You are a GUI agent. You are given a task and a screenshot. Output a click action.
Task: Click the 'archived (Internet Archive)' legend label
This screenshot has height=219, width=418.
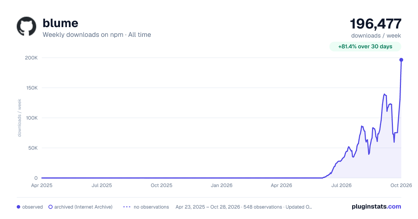[x=83, y=207]
